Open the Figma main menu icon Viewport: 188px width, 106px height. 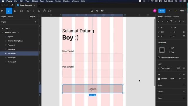[x=2, y=11]
